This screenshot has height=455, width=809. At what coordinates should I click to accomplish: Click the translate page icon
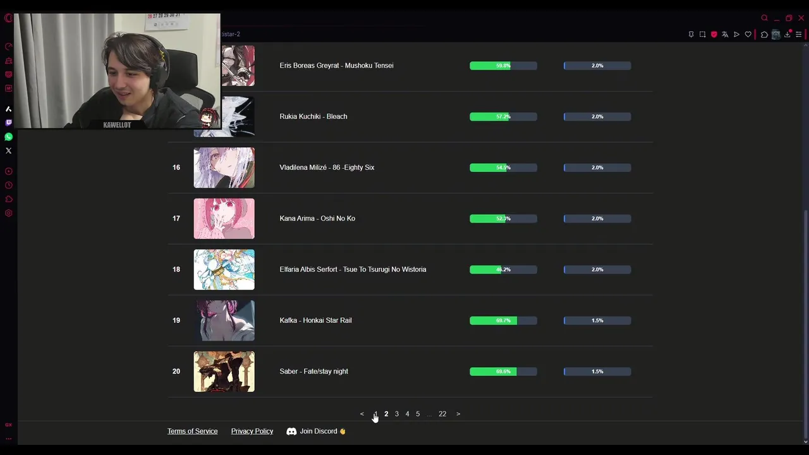tap(725, 34)
